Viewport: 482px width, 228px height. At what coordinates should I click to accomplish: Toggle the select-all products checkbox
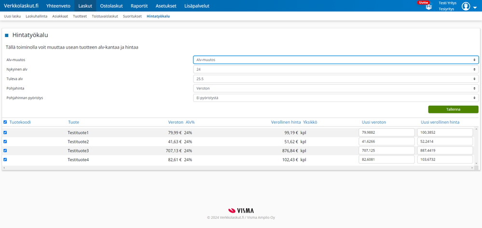pyautogui.click(x=5, y=122)
